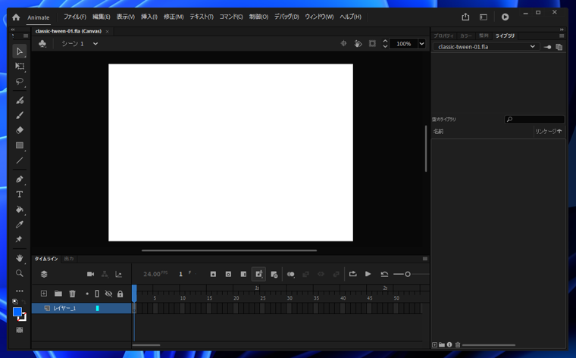This screenshot has width=576, height=358.
Task: Select the Eyedropper tool
Action: coord(20,225)
